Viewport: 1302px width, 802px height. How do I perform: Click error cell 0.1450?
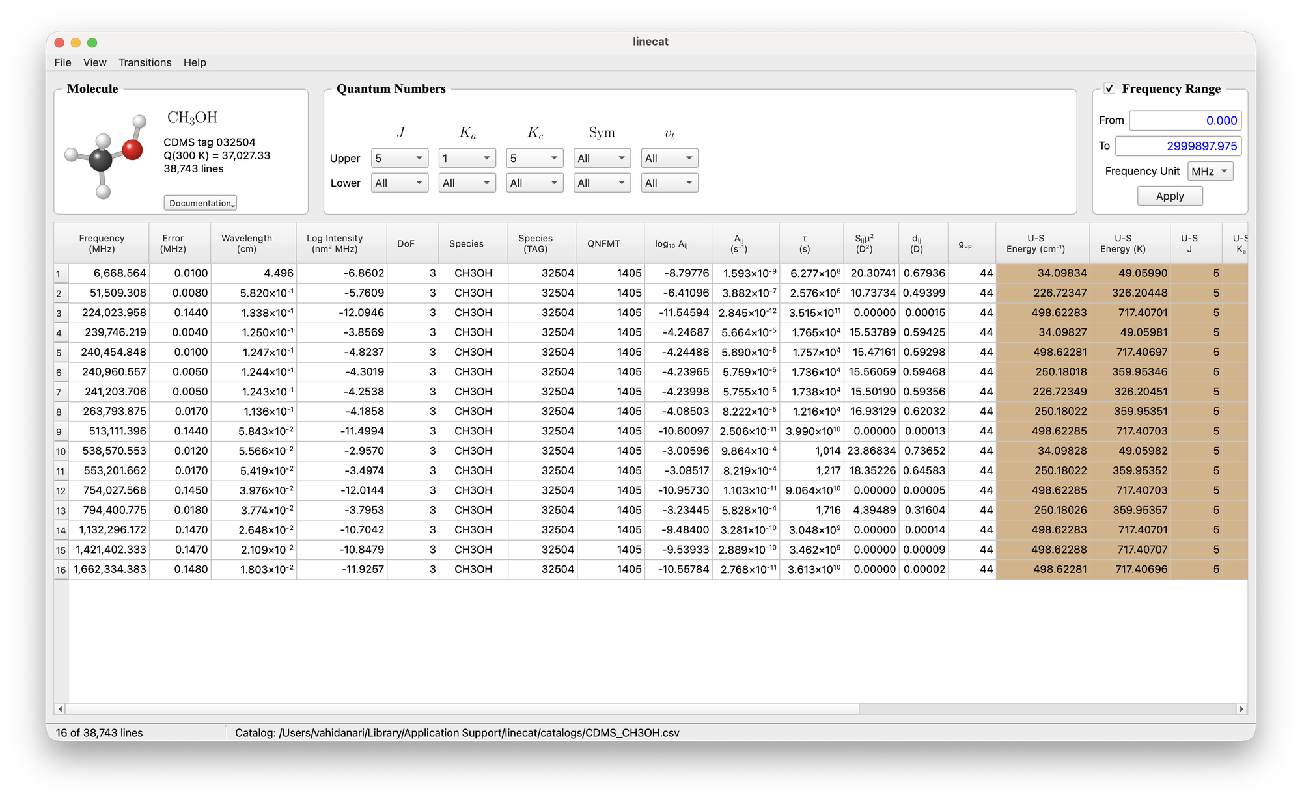tap(180, 490)
